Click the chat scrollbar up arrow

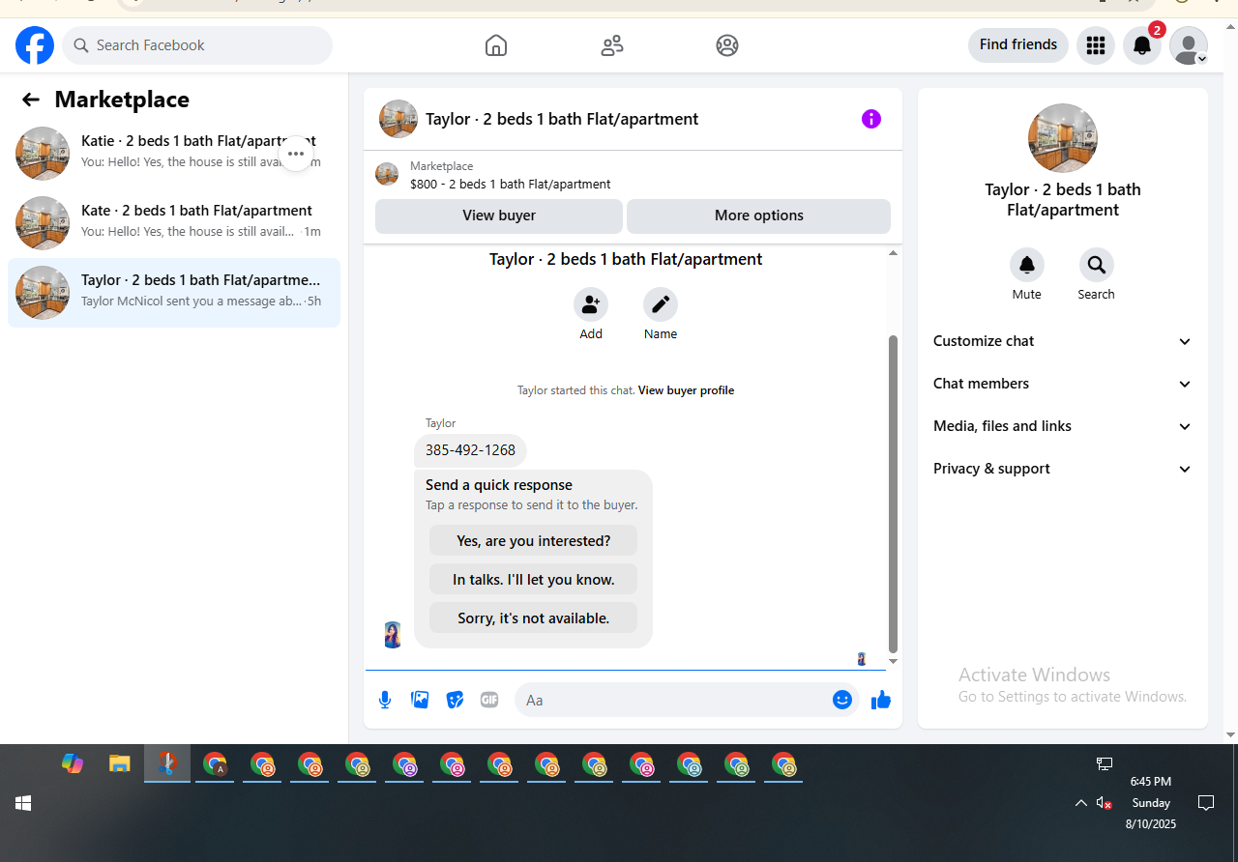(893, 253)
